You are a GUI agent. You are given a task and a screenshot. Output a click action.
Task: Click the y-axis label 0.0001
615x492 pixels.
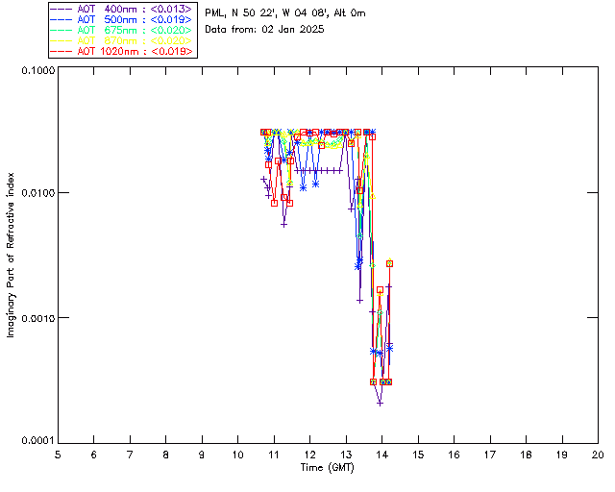click(37, 441)
